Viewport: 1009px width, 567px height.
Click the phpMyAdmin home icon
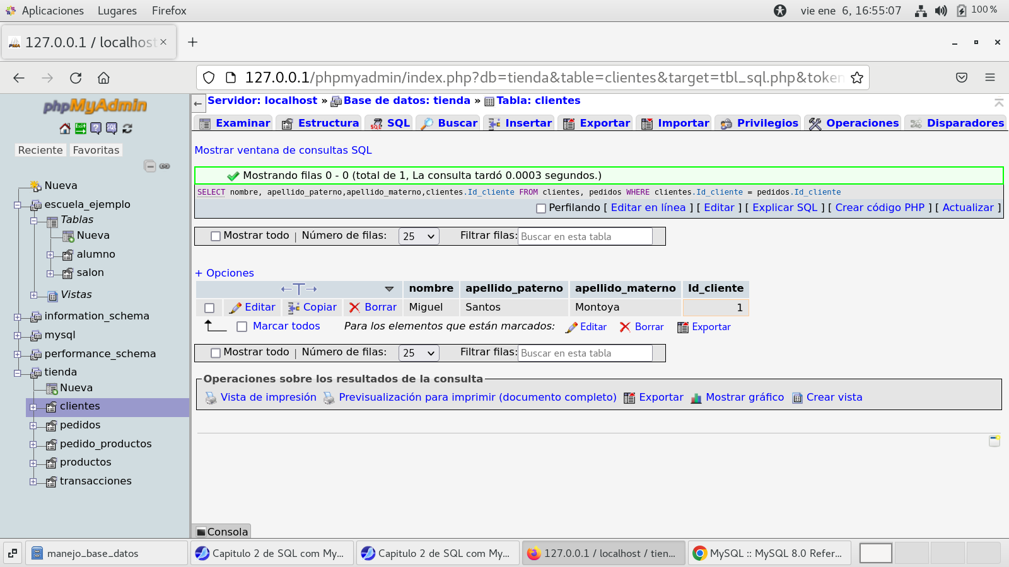pyautogui.click(x=65, y=129)
